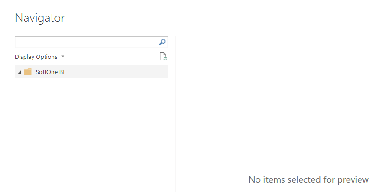The width and height of the screenshot is (380, 192).
Task: Click the Display Options label
Action: [36, 57]
